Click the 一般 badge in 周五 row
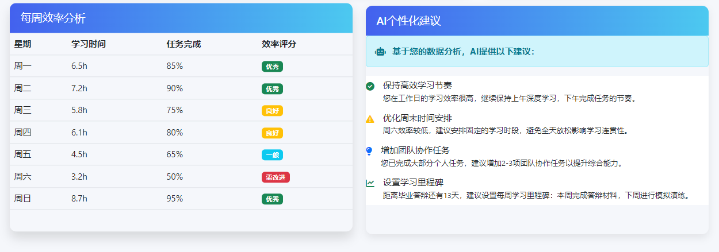Screen dimensions: 719x252 [x=272, y=155]
